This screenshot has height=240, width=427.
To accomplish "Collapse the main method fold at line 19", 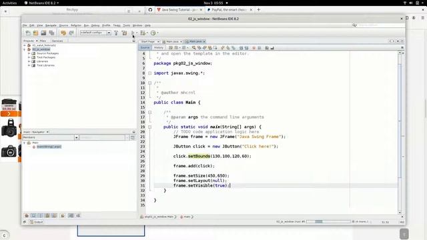I will click(149, 127).
